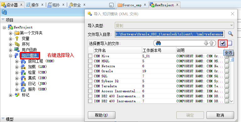Viewport: 241px width, 122px height.
Task: Collapse the 项目 section
Action: [3, 19]
